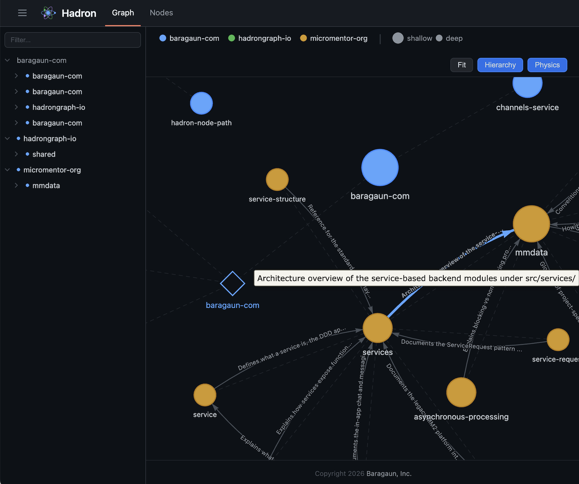Expand the mmdata tree item
This screenshot has width=579, height=484.
(x=17, y=185)
